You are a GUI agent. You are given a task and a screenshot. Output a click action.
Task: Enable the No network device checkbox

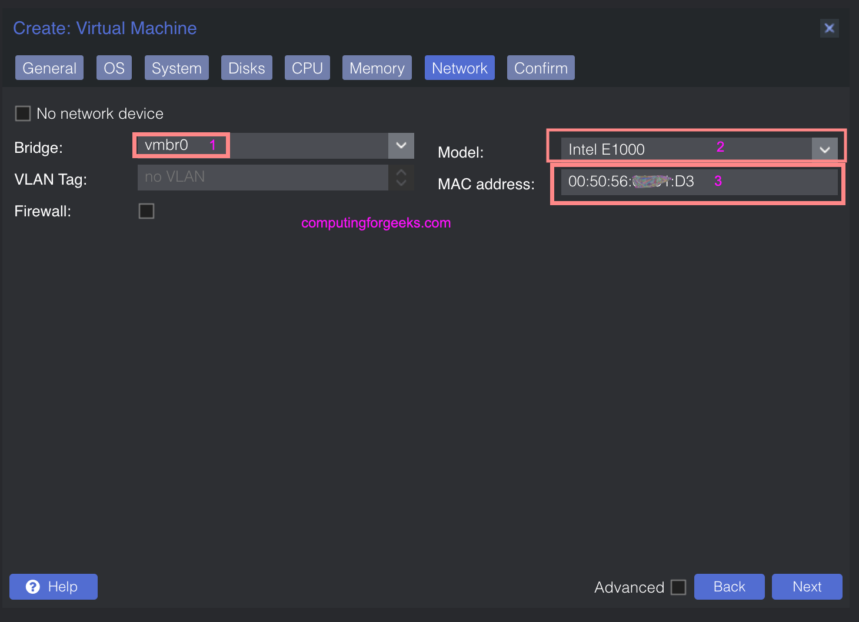[x=22, y=113]
